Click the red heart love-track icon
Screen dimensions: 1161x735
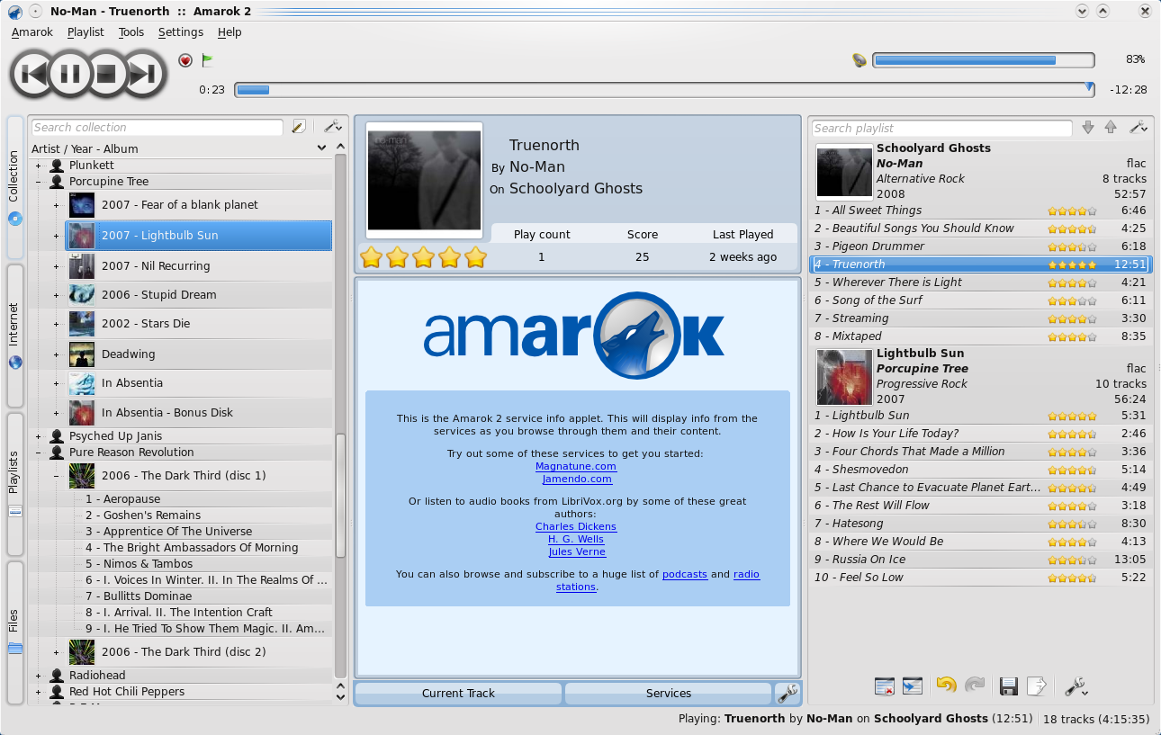coord(185,60)
